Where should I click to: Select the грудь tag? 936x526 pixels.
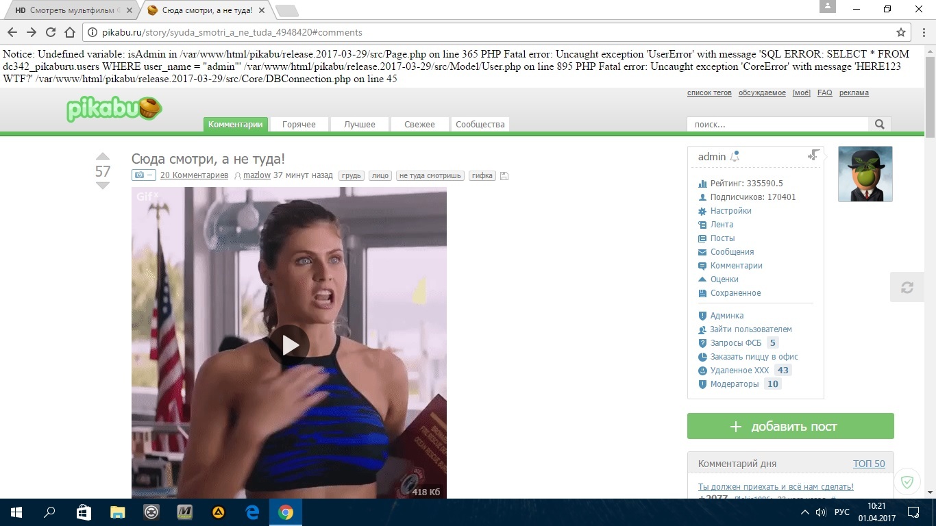click(x=352, y=175)
